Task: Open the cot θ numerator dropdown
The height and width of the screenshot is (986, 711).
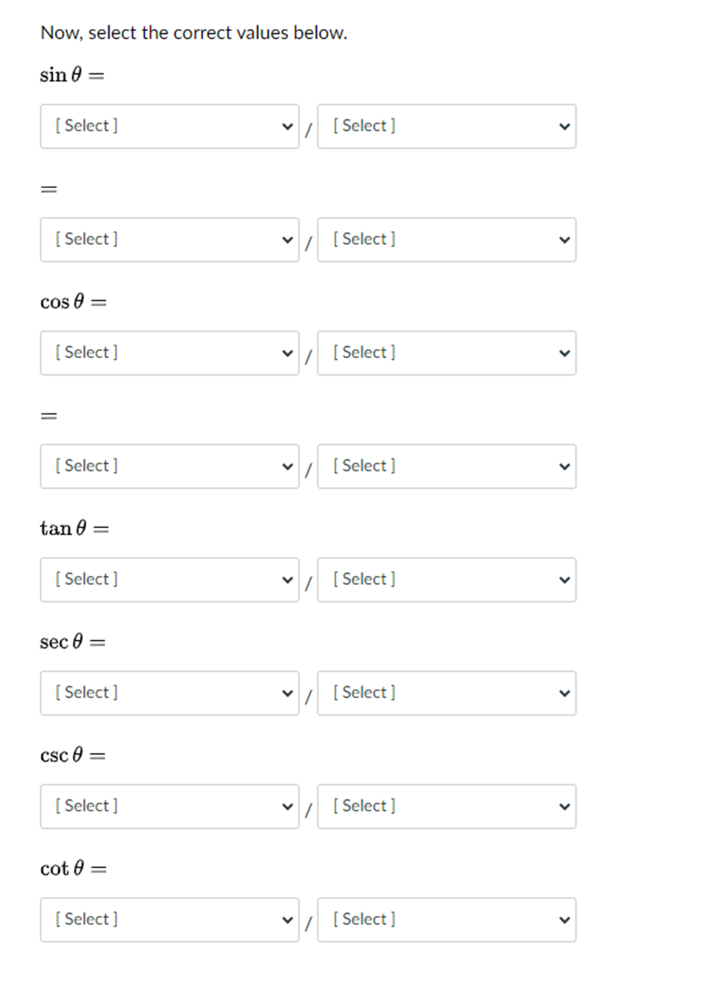Action: coord(170,920)
